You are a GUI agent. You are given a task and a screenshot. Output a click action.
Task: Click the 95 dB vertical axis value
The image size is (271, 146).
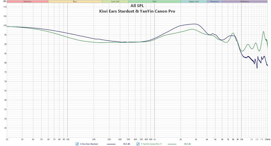pyautogui.click(x=5, y=35)
